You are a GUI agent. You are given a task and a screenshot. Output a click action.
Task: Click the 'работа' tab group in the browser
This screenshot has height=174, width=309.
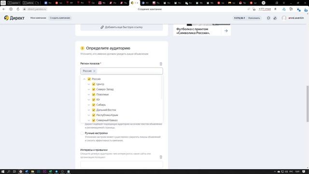click(28, 3)
